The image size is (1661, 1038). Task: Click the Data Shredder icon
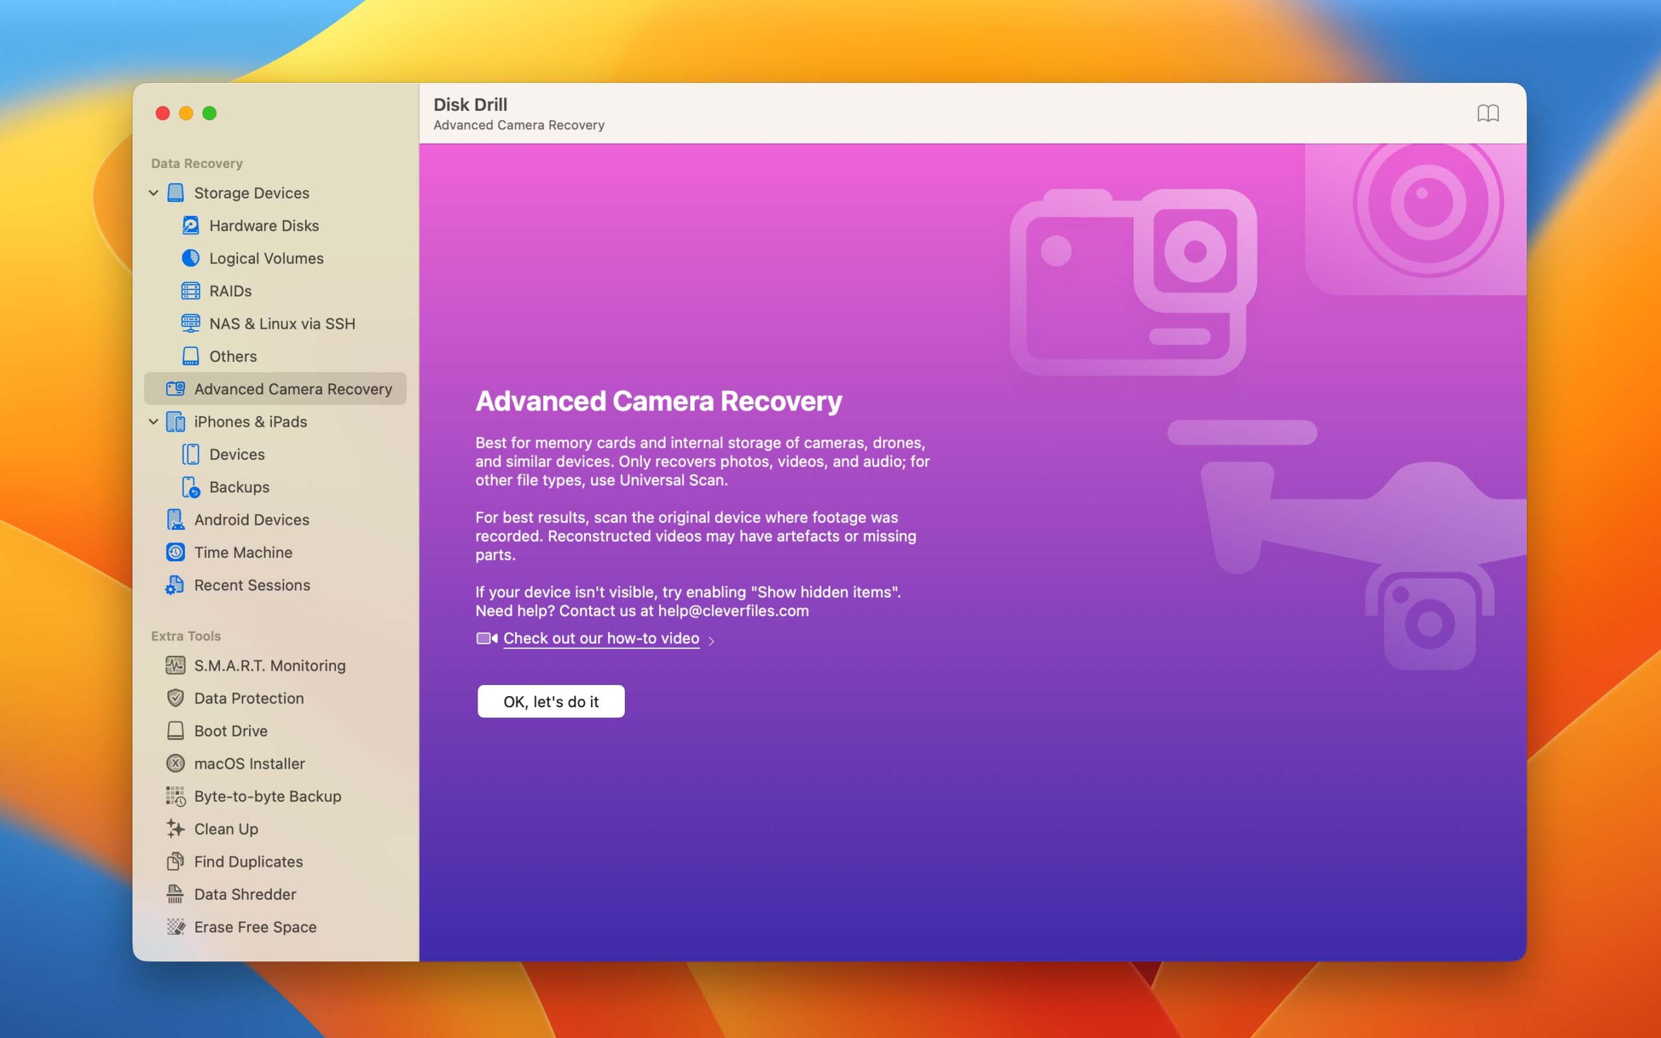175,894
